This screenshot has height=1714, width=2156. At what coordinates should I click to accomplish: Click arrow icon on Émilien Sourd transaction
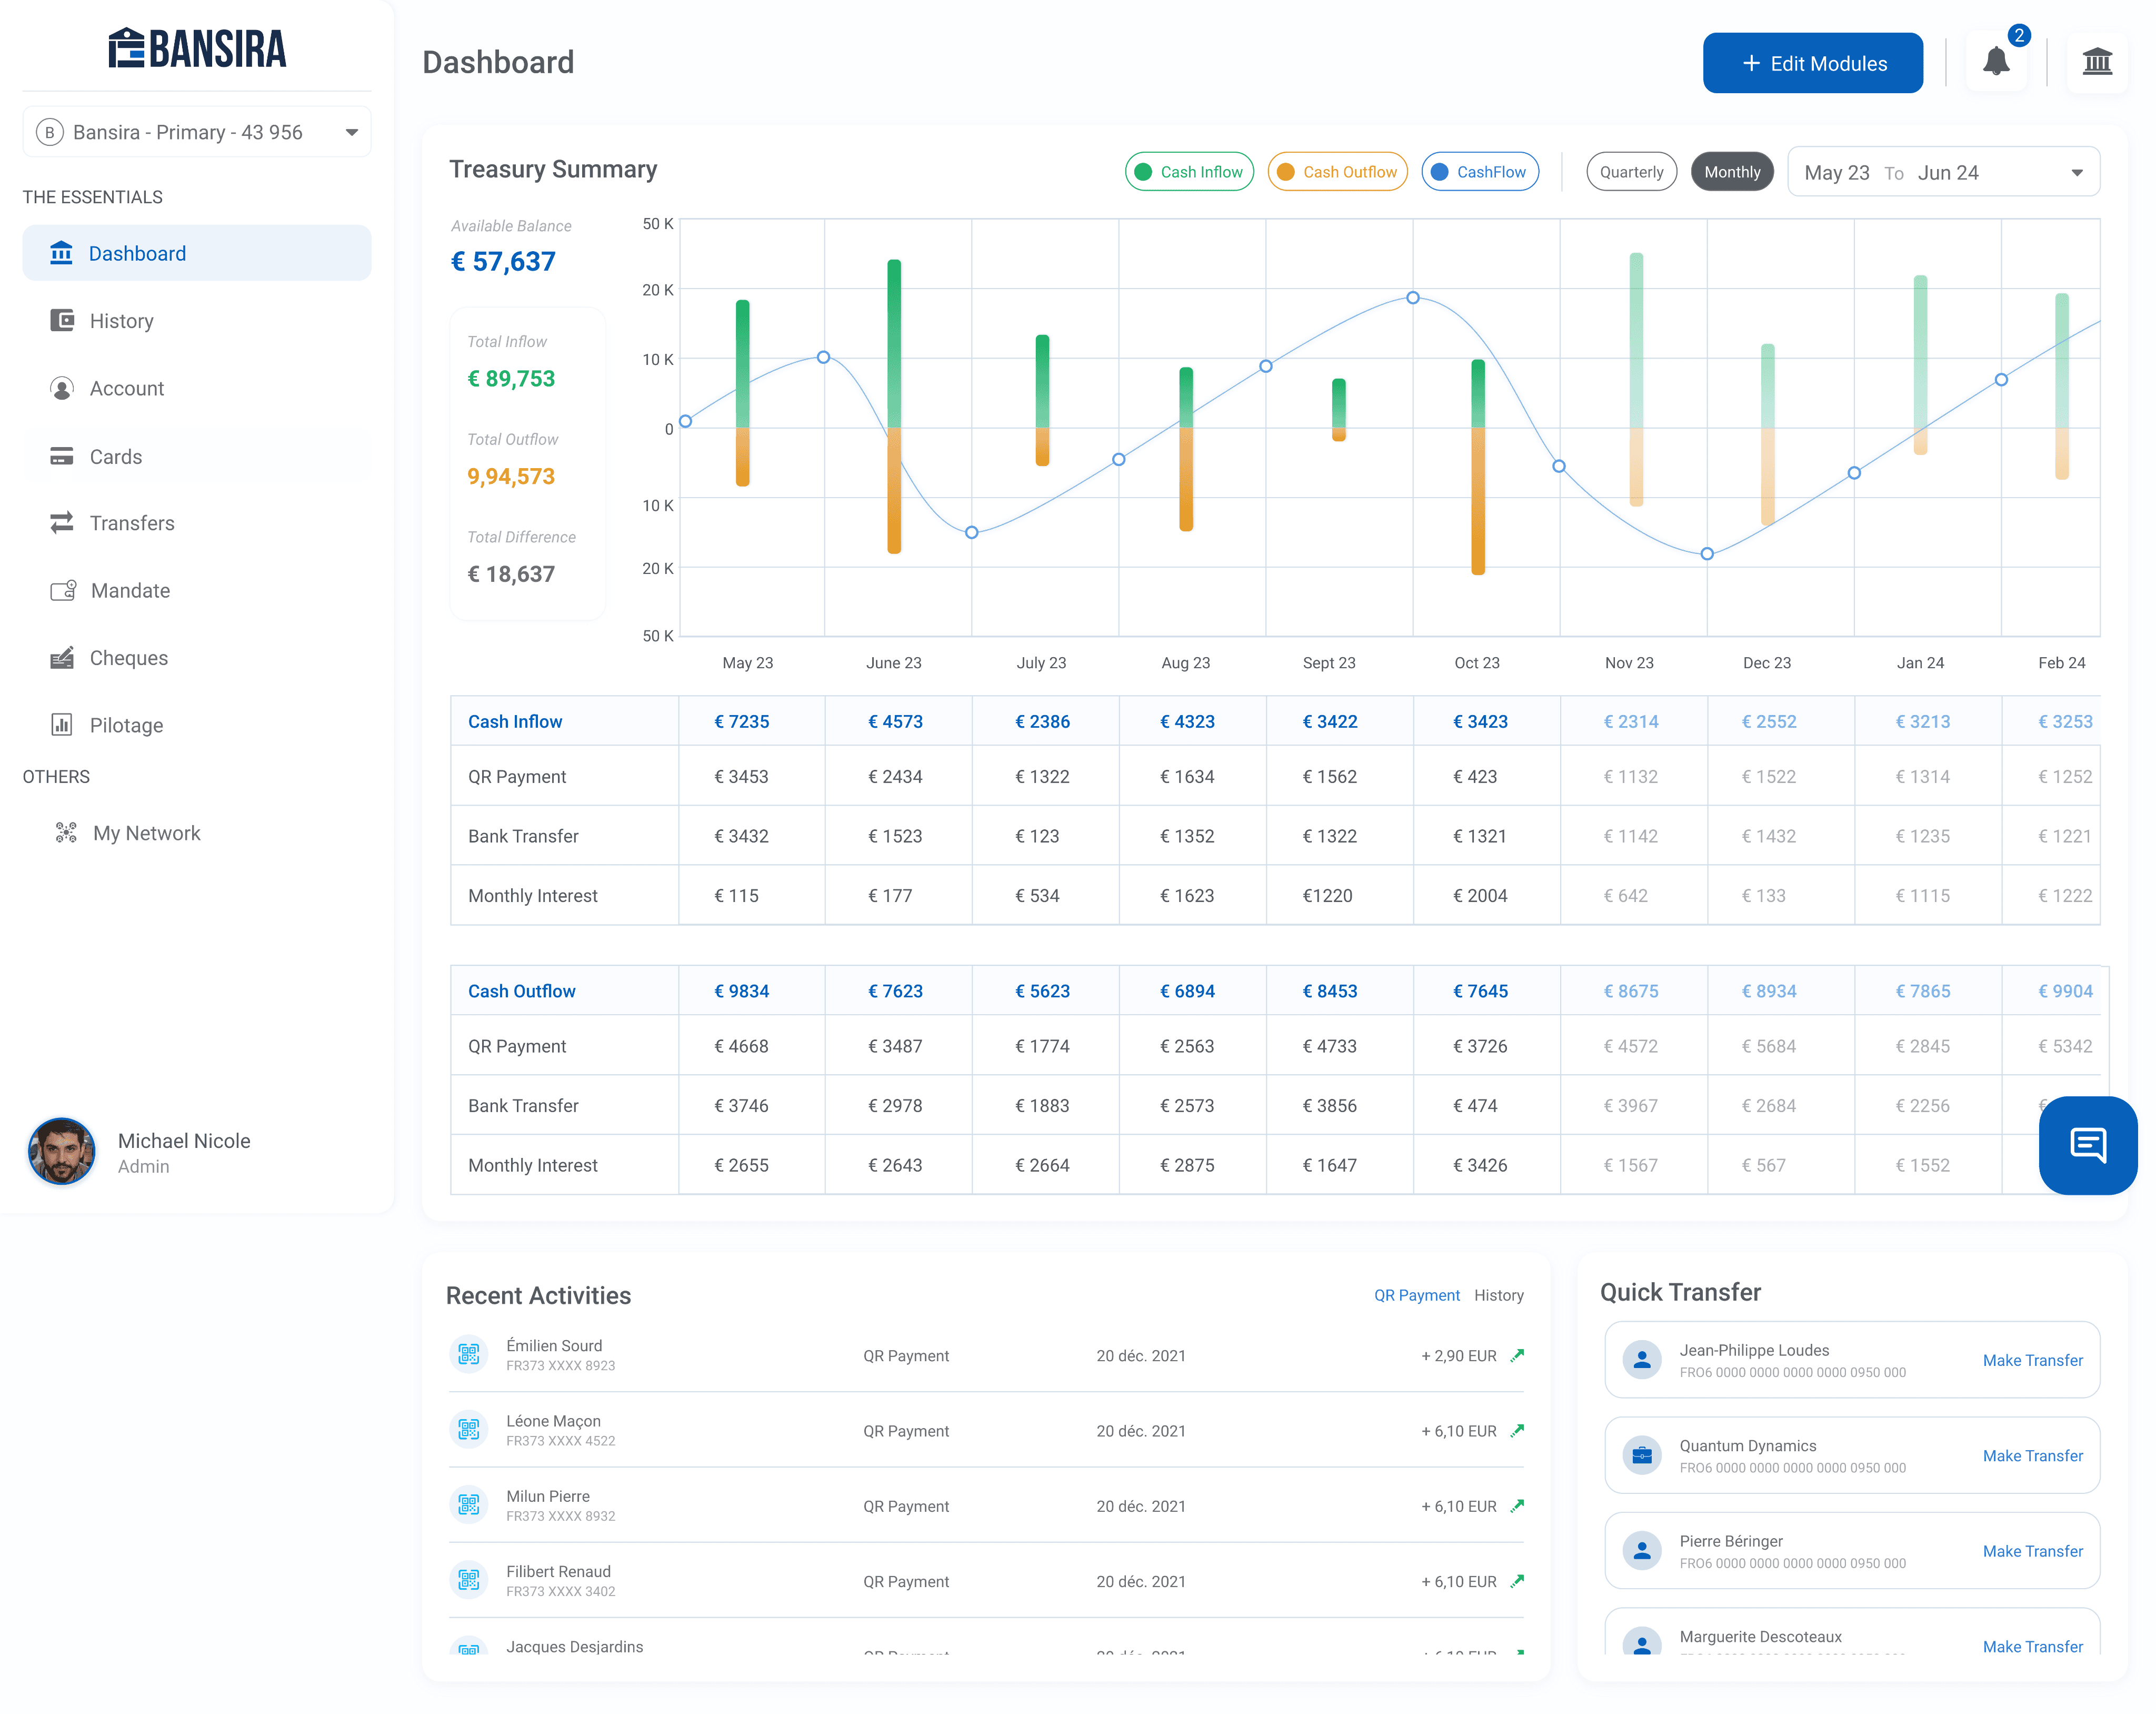[1516, 1355]
